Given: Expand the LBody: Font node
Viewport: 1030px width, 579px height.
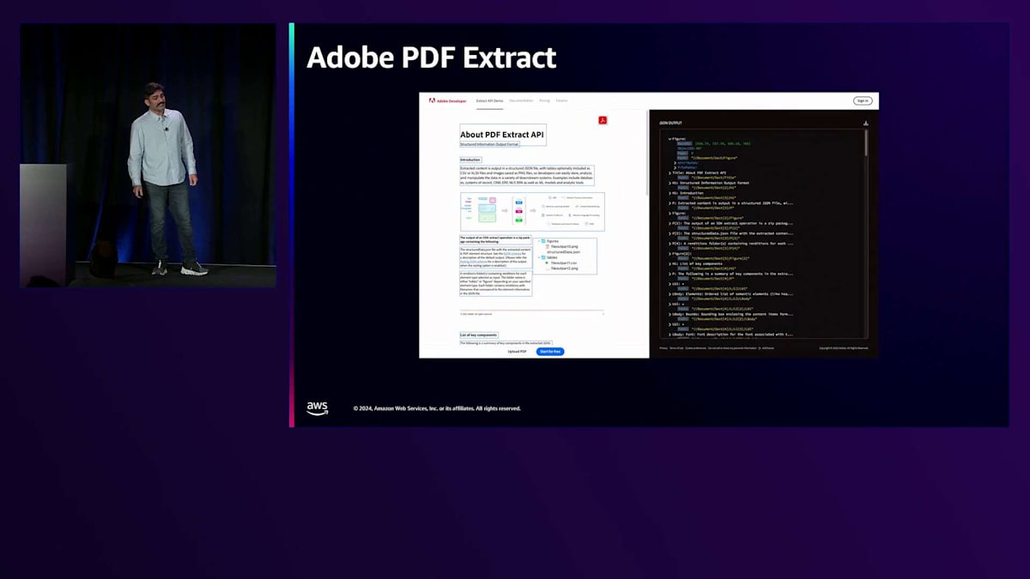Looking at the screenshot, I should (669, 335).
